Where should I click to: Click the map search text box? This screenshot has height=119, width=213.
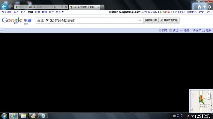tap(87, 20)
